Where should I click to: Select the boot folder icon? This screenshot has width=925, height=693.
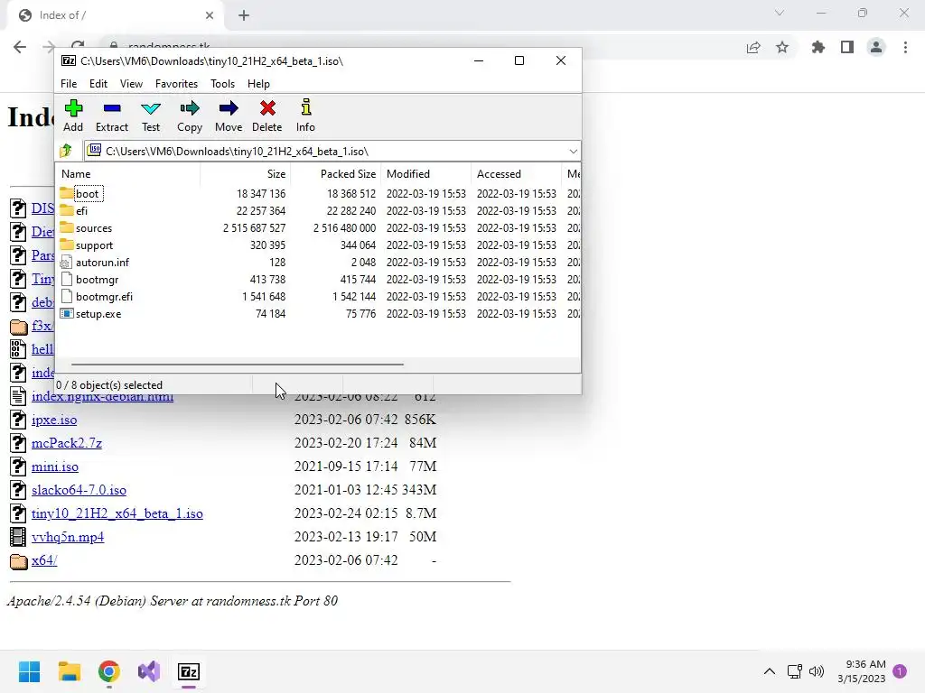click(x=67, y=193)
